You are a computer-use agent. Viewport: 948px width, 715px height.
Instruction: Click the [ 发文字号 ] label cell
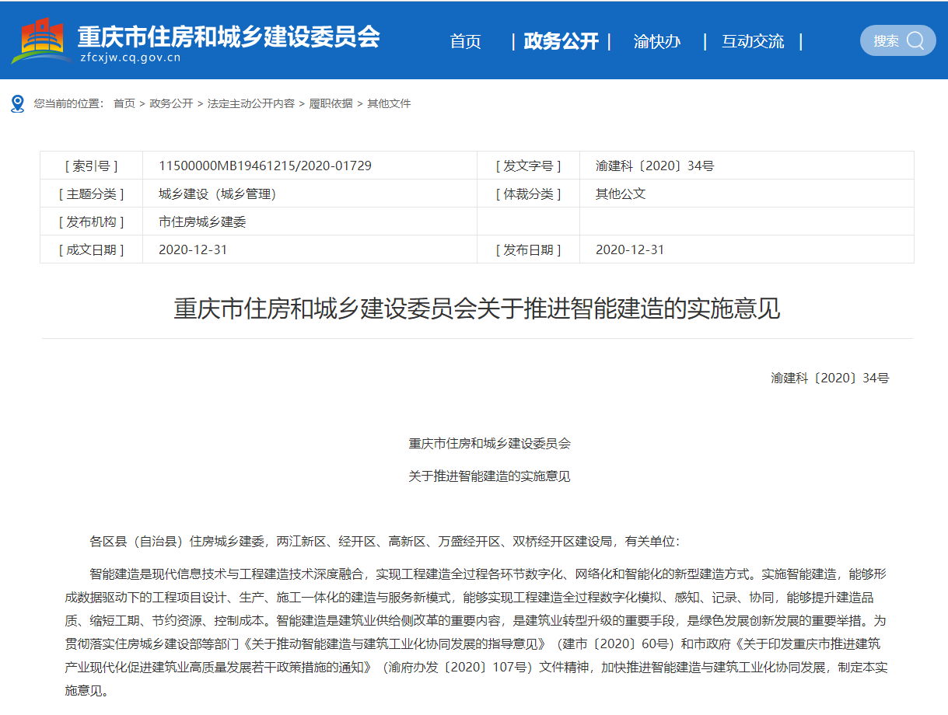528,166
